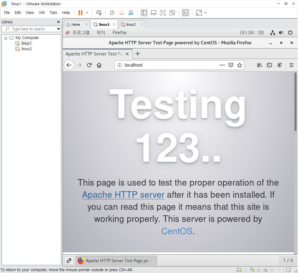Click the 1 / 4 workspace switcher

(288, 261)
